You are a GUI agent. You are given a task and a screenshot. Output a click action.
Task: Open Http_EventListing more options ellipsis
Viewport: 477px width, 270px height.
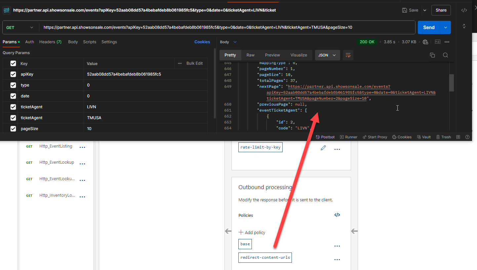(x=82, y=147)
